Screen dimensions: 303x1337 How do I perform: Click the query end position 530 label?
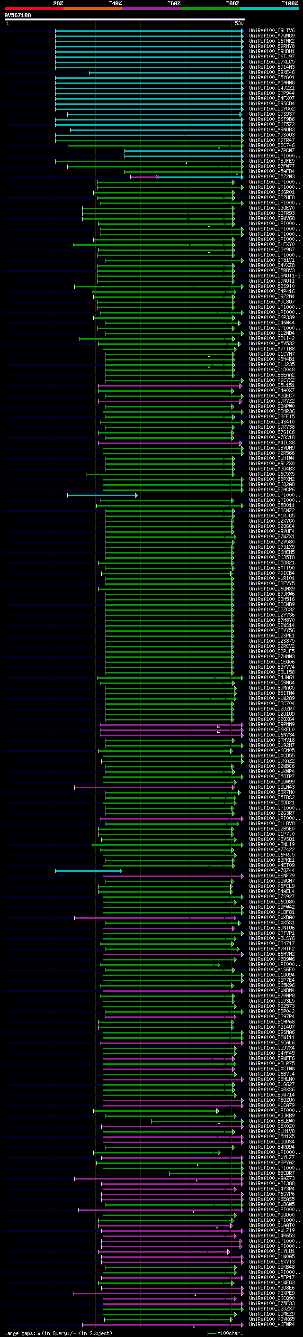pyautogui.click(x=239, y=23)
